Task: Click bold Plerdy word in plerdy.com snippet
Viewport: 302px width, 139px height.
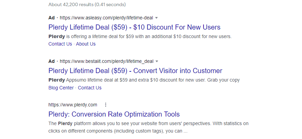Action: [x=65, y=123]
